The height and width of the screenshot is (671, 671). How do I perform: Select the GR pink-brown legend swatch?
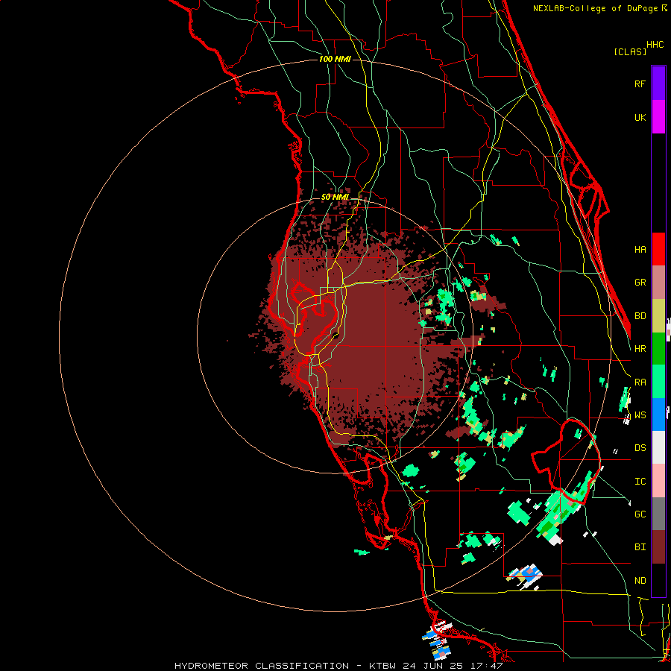(658, 283)
